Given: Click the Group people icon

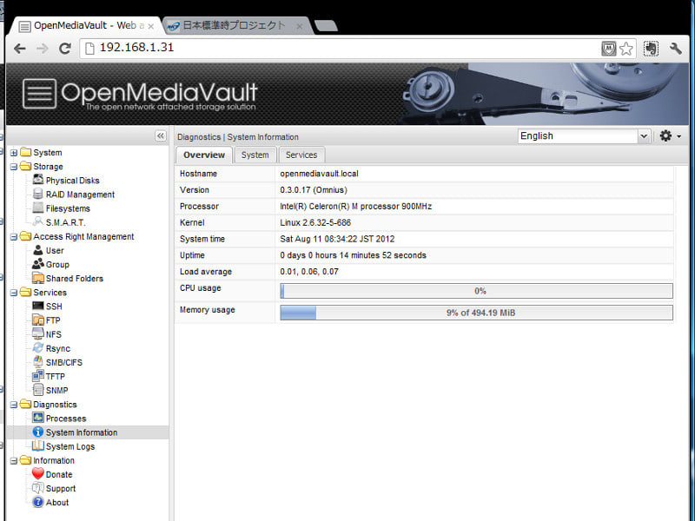Looking at the screenshot, I should (38, 265).
